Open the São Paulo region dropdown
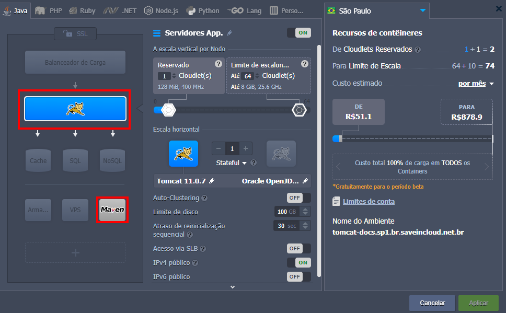 pyautogui.click(x=376, y=10)
